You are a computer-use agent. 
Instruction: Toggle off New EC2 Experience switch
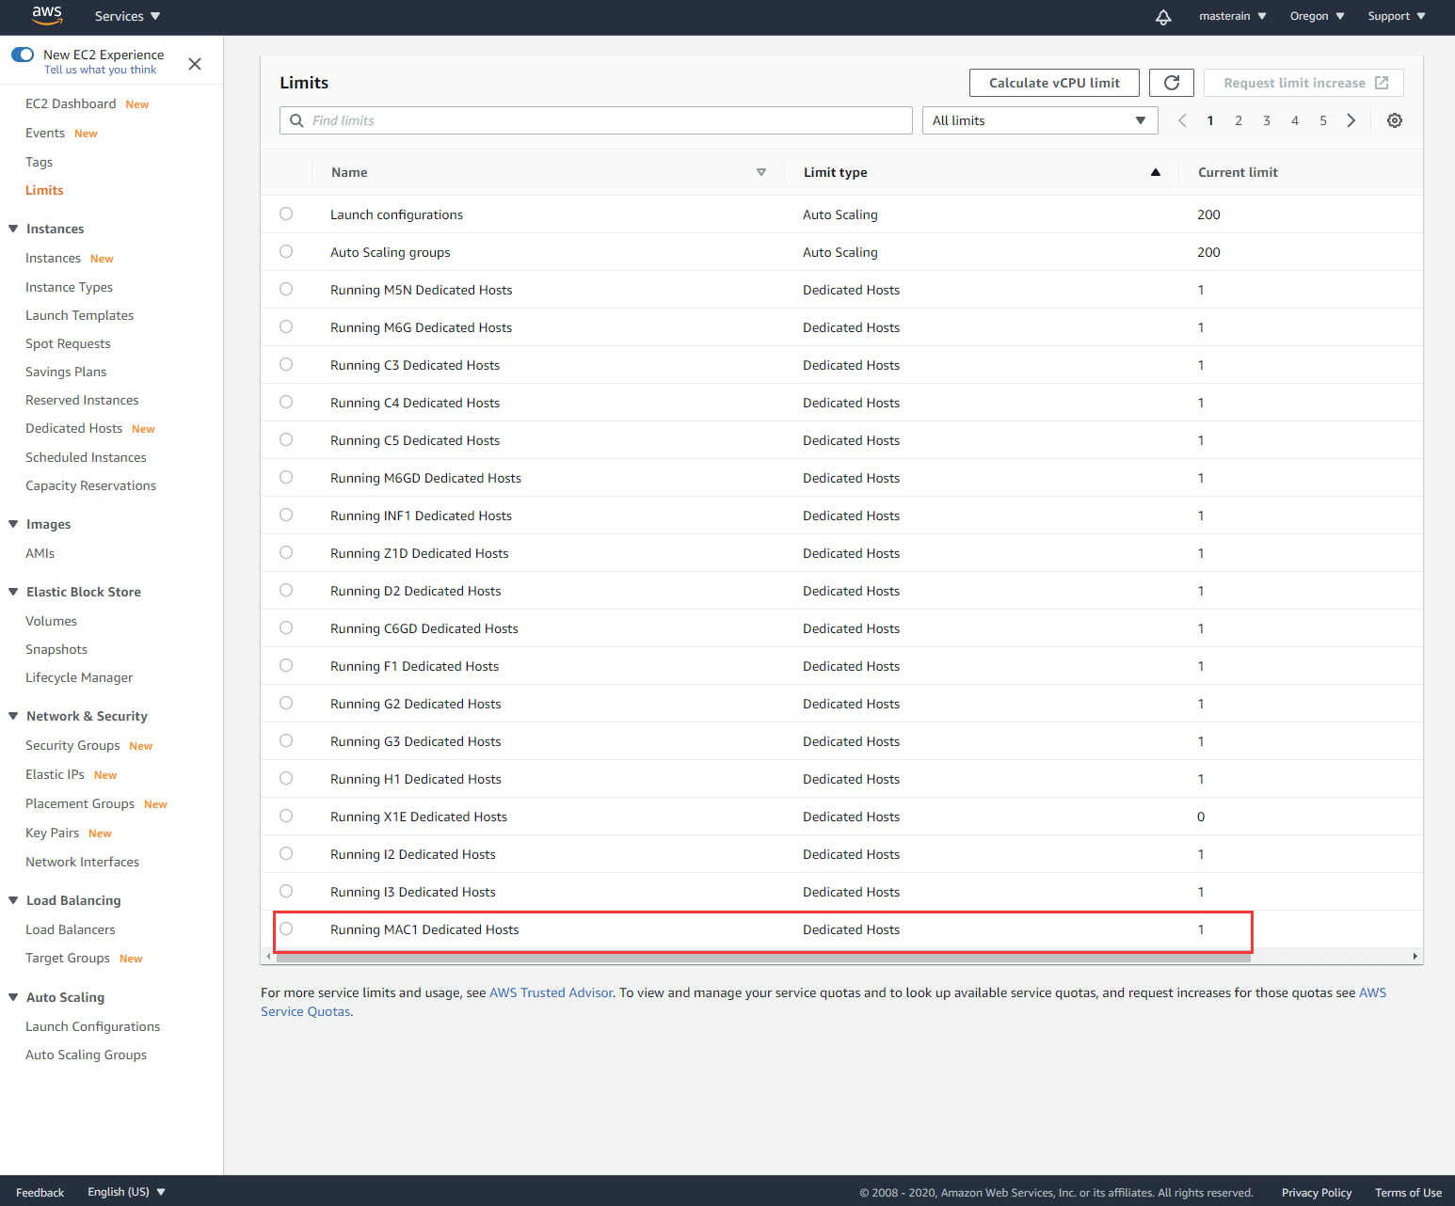pos(23,55)
